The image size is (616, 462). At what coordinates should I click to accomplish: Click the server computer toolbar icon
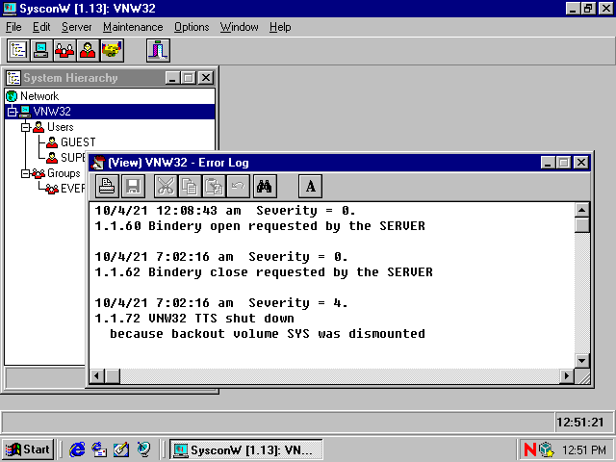coord(41,50)
